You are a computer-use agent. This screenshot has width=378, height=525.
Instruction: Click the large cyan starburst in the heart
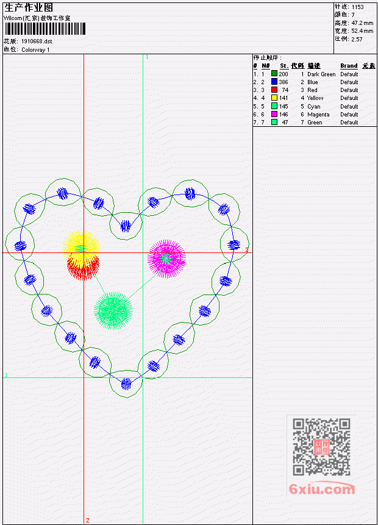coord(113,310)
